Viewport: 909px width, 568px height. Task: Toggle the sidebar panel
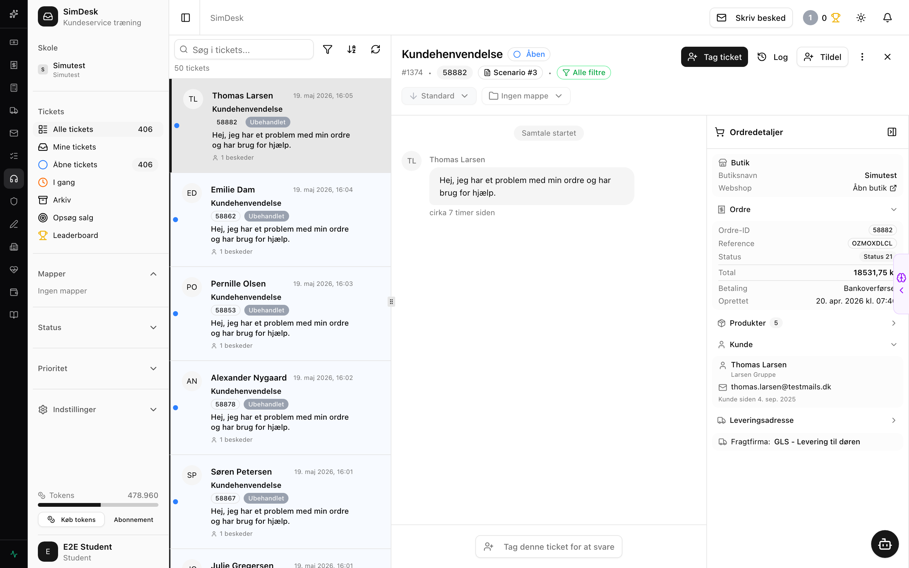point(186,18)
